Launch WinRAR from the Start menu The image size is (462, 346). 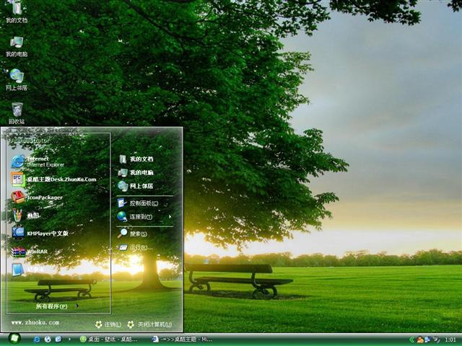(x=36, y=252)
